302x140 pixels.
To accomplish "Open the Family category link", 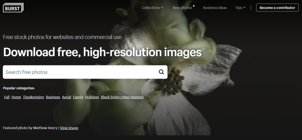I will click(78, 97).
